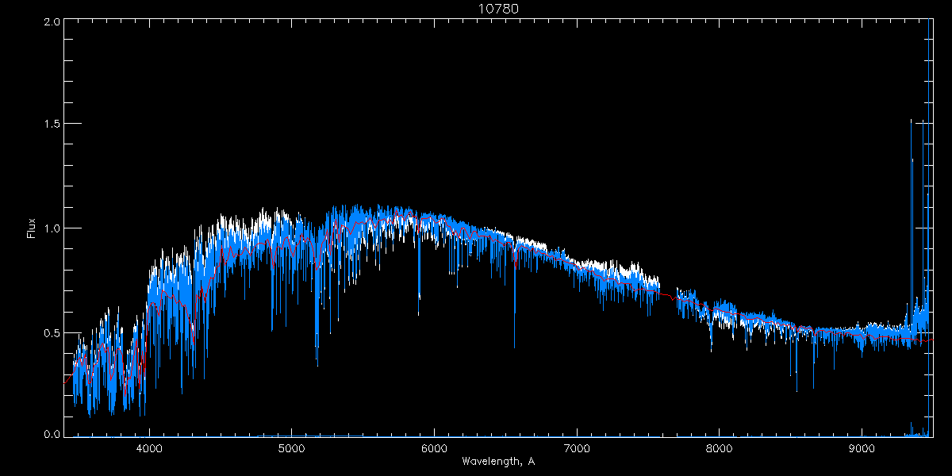Click the 0.5 flux tick label
952x476 pixels.
(x=51, y=332)
